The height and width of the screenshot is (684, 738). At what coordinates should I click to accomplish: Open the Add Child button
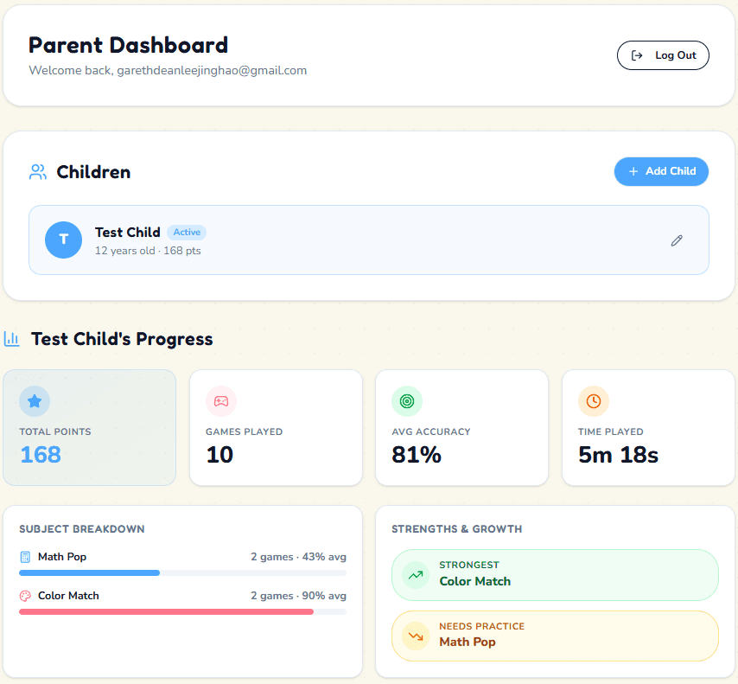click(x=661, y=171)
